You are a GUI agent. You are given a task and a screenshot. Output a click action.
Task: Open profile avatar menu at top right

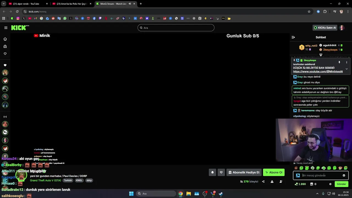[x=342, y=28]
